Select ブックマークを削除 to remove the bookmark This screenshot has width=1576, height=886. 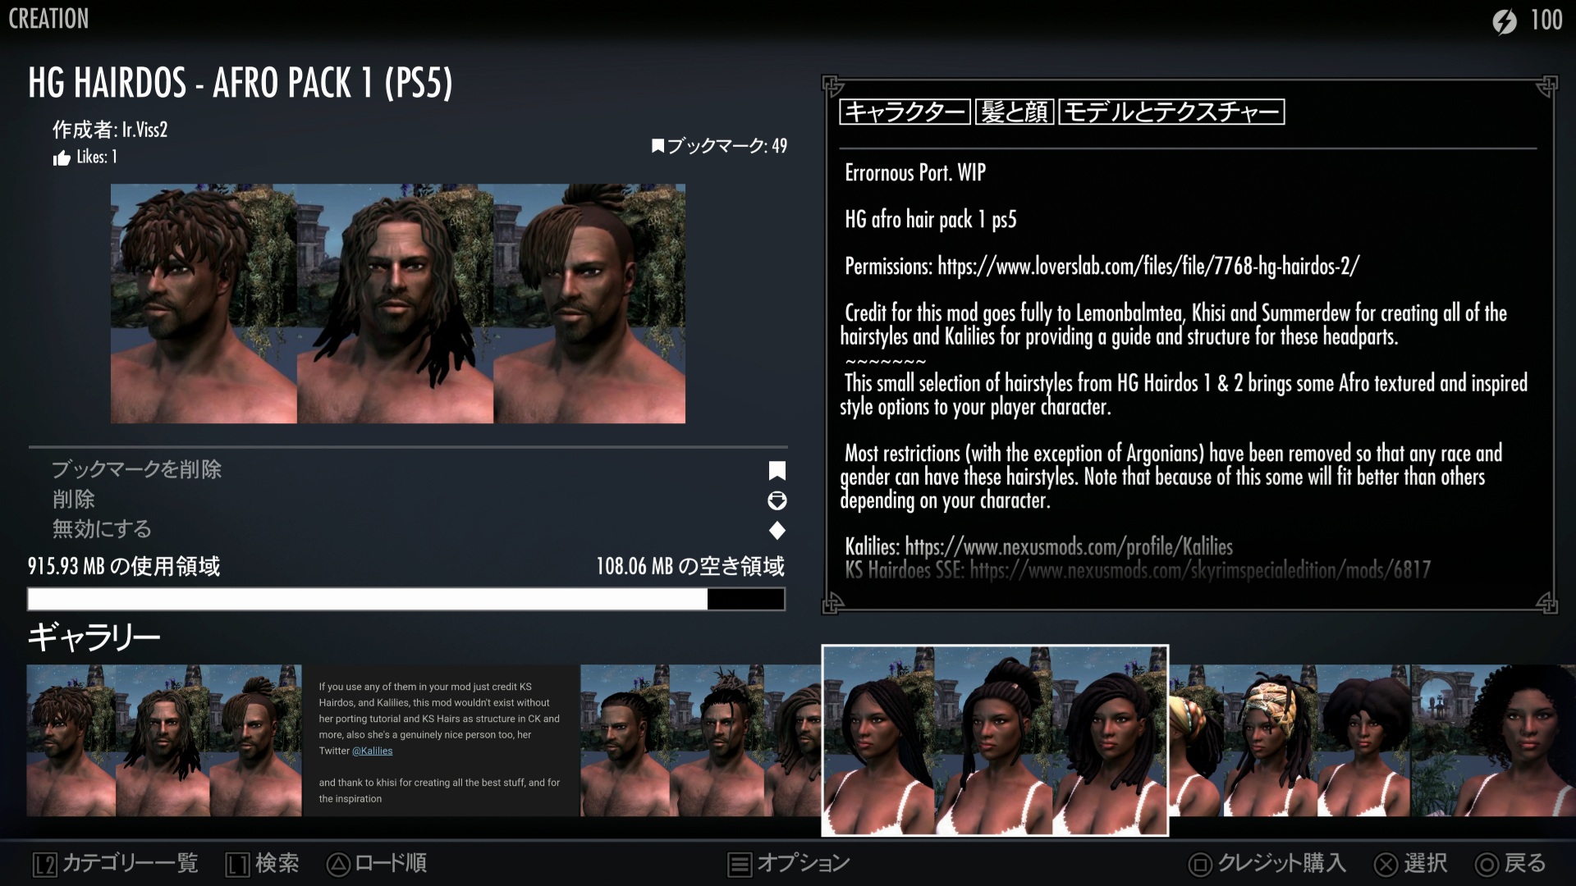point(136,469)
